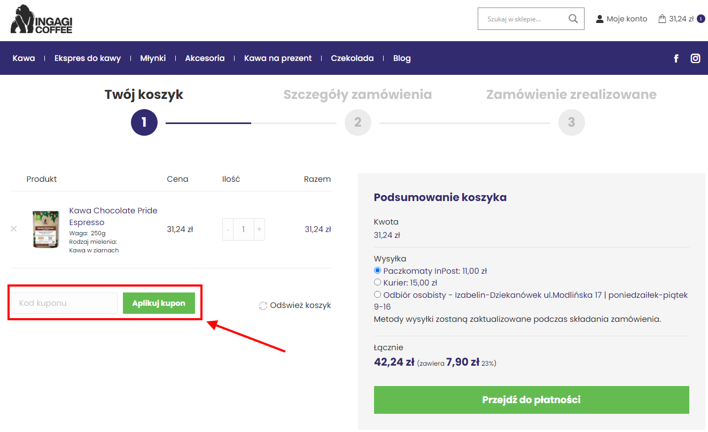Image resolution: width=708 pixels, height=432 pixels.
Task: Go to Akcesoria category
Action: [x=205, y=58]
